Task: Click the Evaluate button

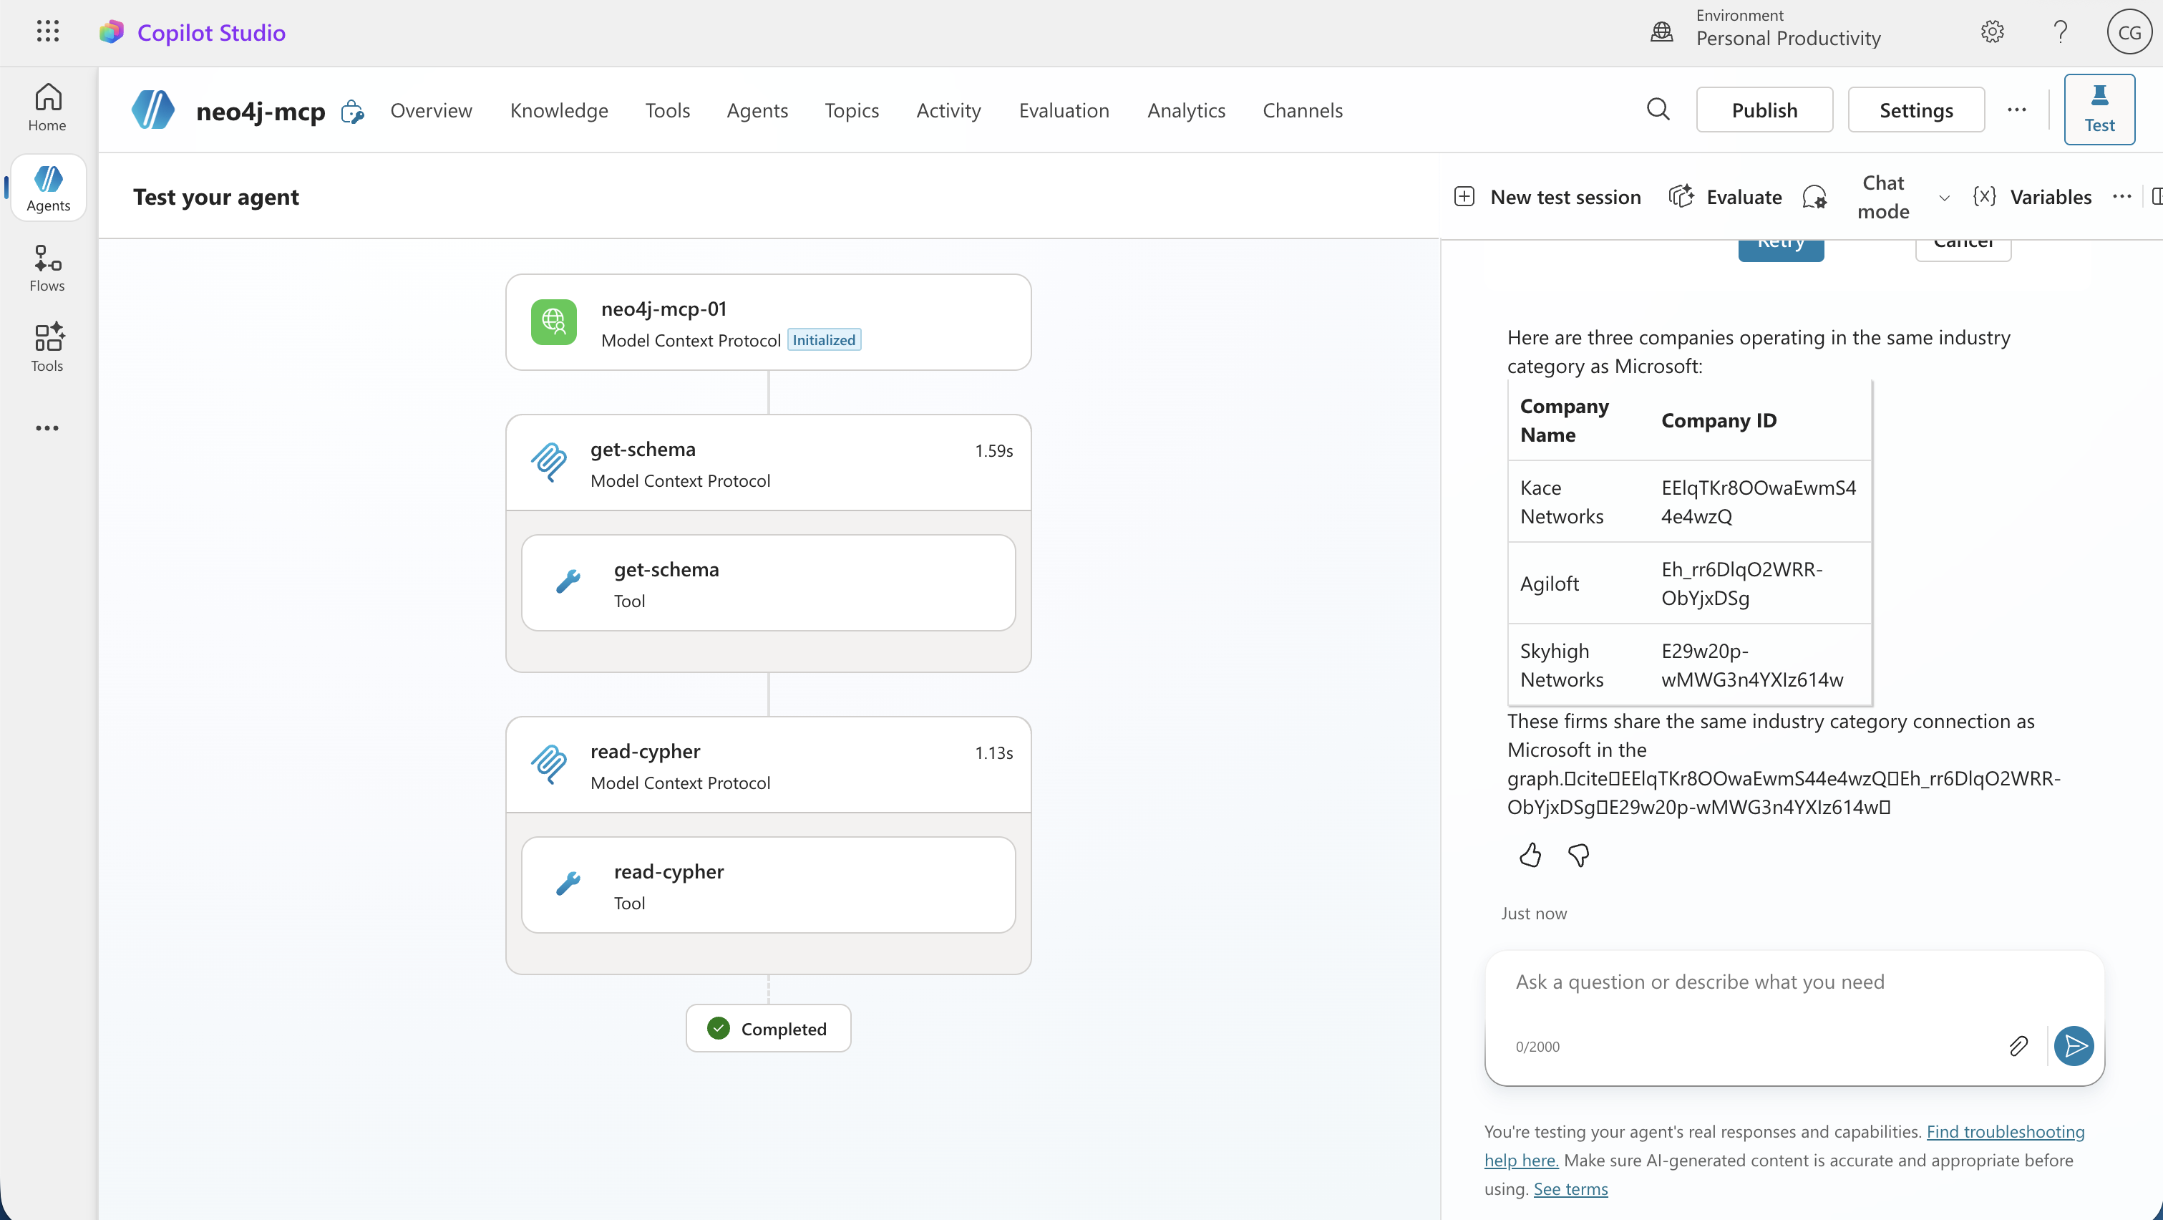Action: (x=1725, y=196)
